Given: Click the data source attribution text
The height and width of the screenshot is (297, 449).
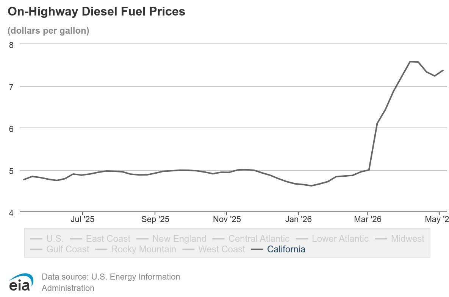Looking at the screenshot, I should [x=111, y=282].
